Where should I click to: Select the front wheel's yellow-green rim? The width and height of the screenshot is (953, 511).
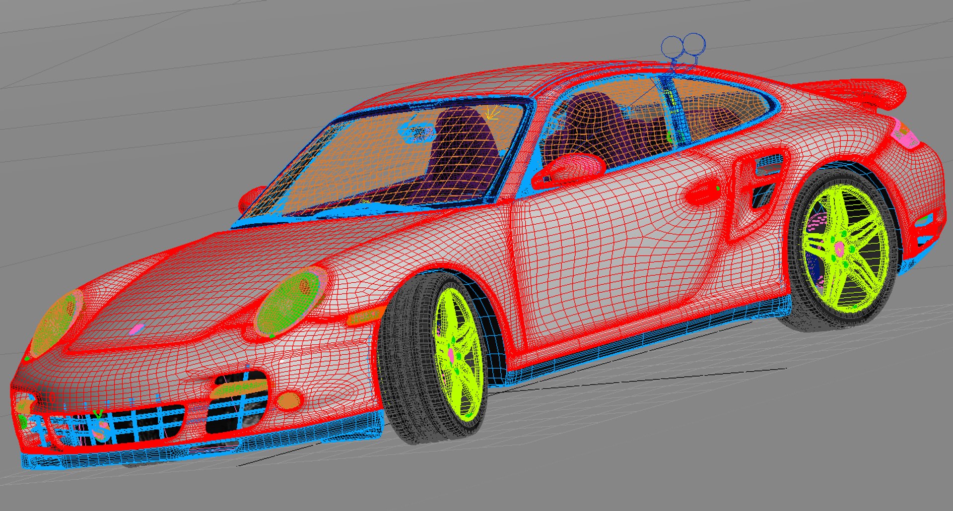coord(458,354)
